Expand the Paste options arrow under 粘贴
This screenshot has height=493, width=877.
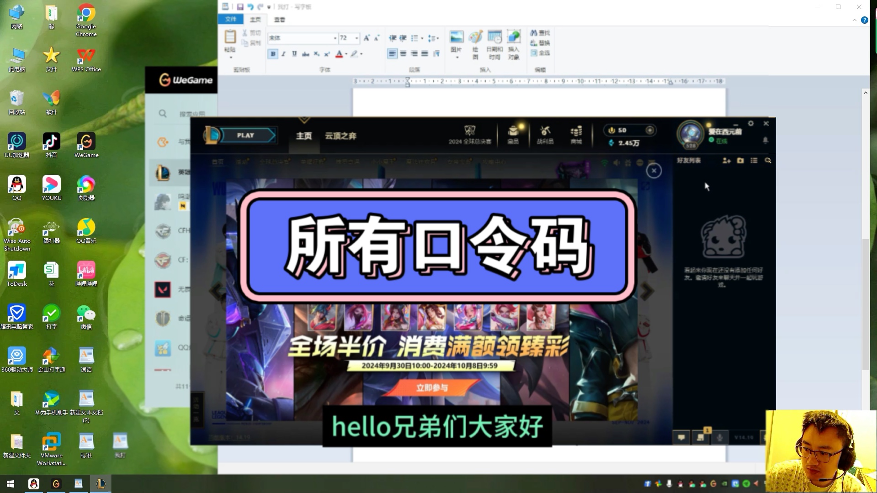pos(230,58)
